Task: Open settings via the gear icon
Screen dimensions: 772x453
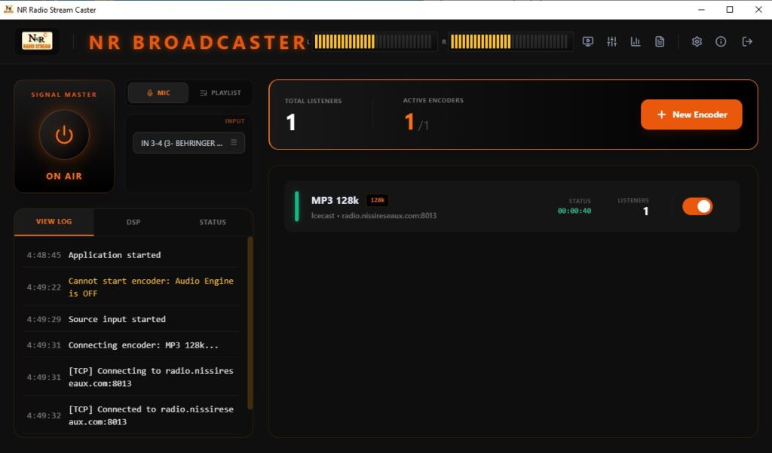Action: tap(697, 41)
